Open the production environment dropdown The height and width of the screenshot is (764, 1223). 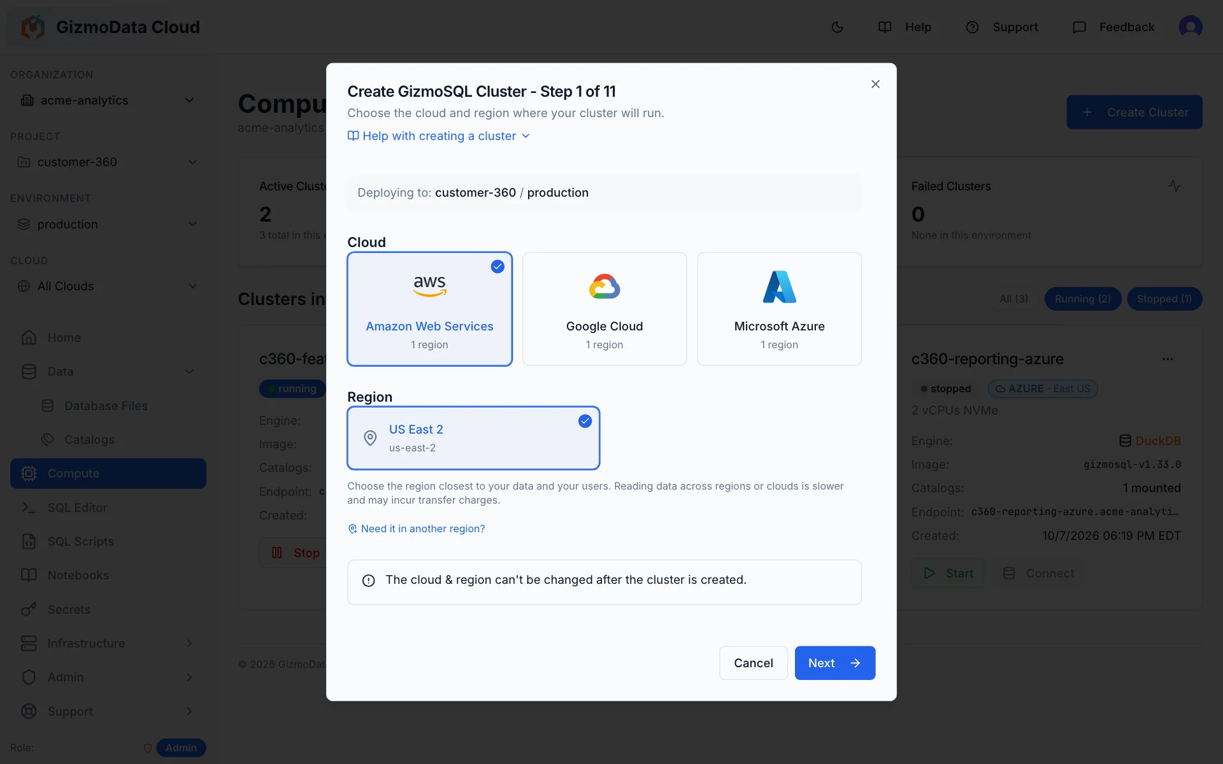click(108, 224)
